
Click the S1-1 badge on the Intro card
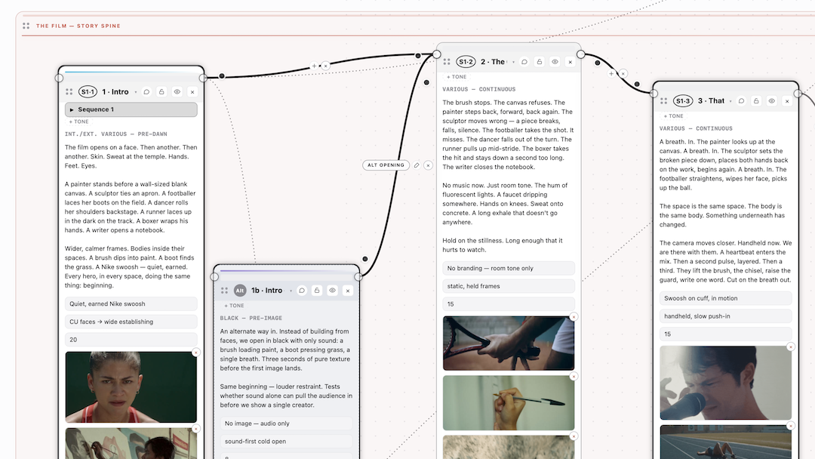click(x=88, y=92)
